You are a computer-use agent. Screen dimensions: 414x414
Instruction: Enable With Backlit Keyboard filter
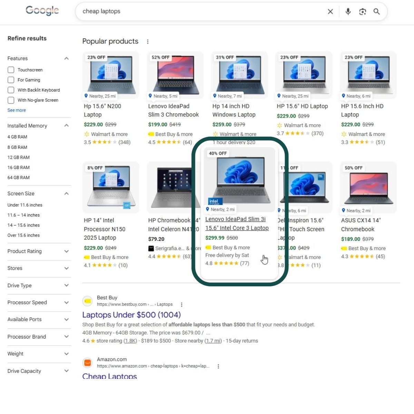click(x=11, y=90)
